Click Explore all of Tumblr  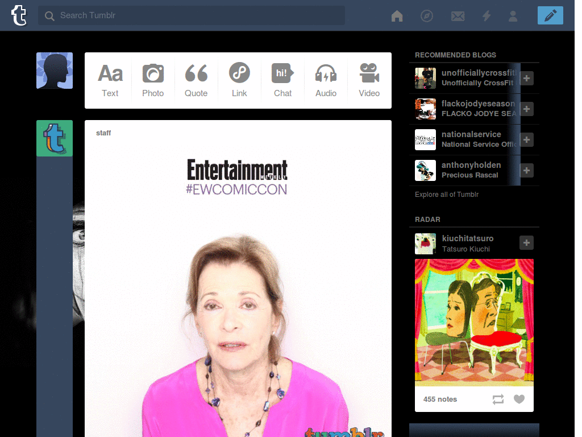(x=447, y=195)
